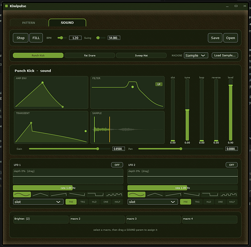Click the Gain value field 0.8500
This screenshot has height=247, width=251.
pos(118,149)
